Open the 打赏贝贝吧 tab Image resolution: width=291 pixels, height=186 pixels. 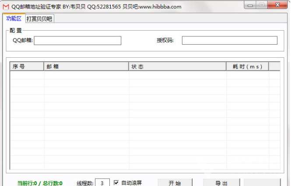click(x=39, y=19)
